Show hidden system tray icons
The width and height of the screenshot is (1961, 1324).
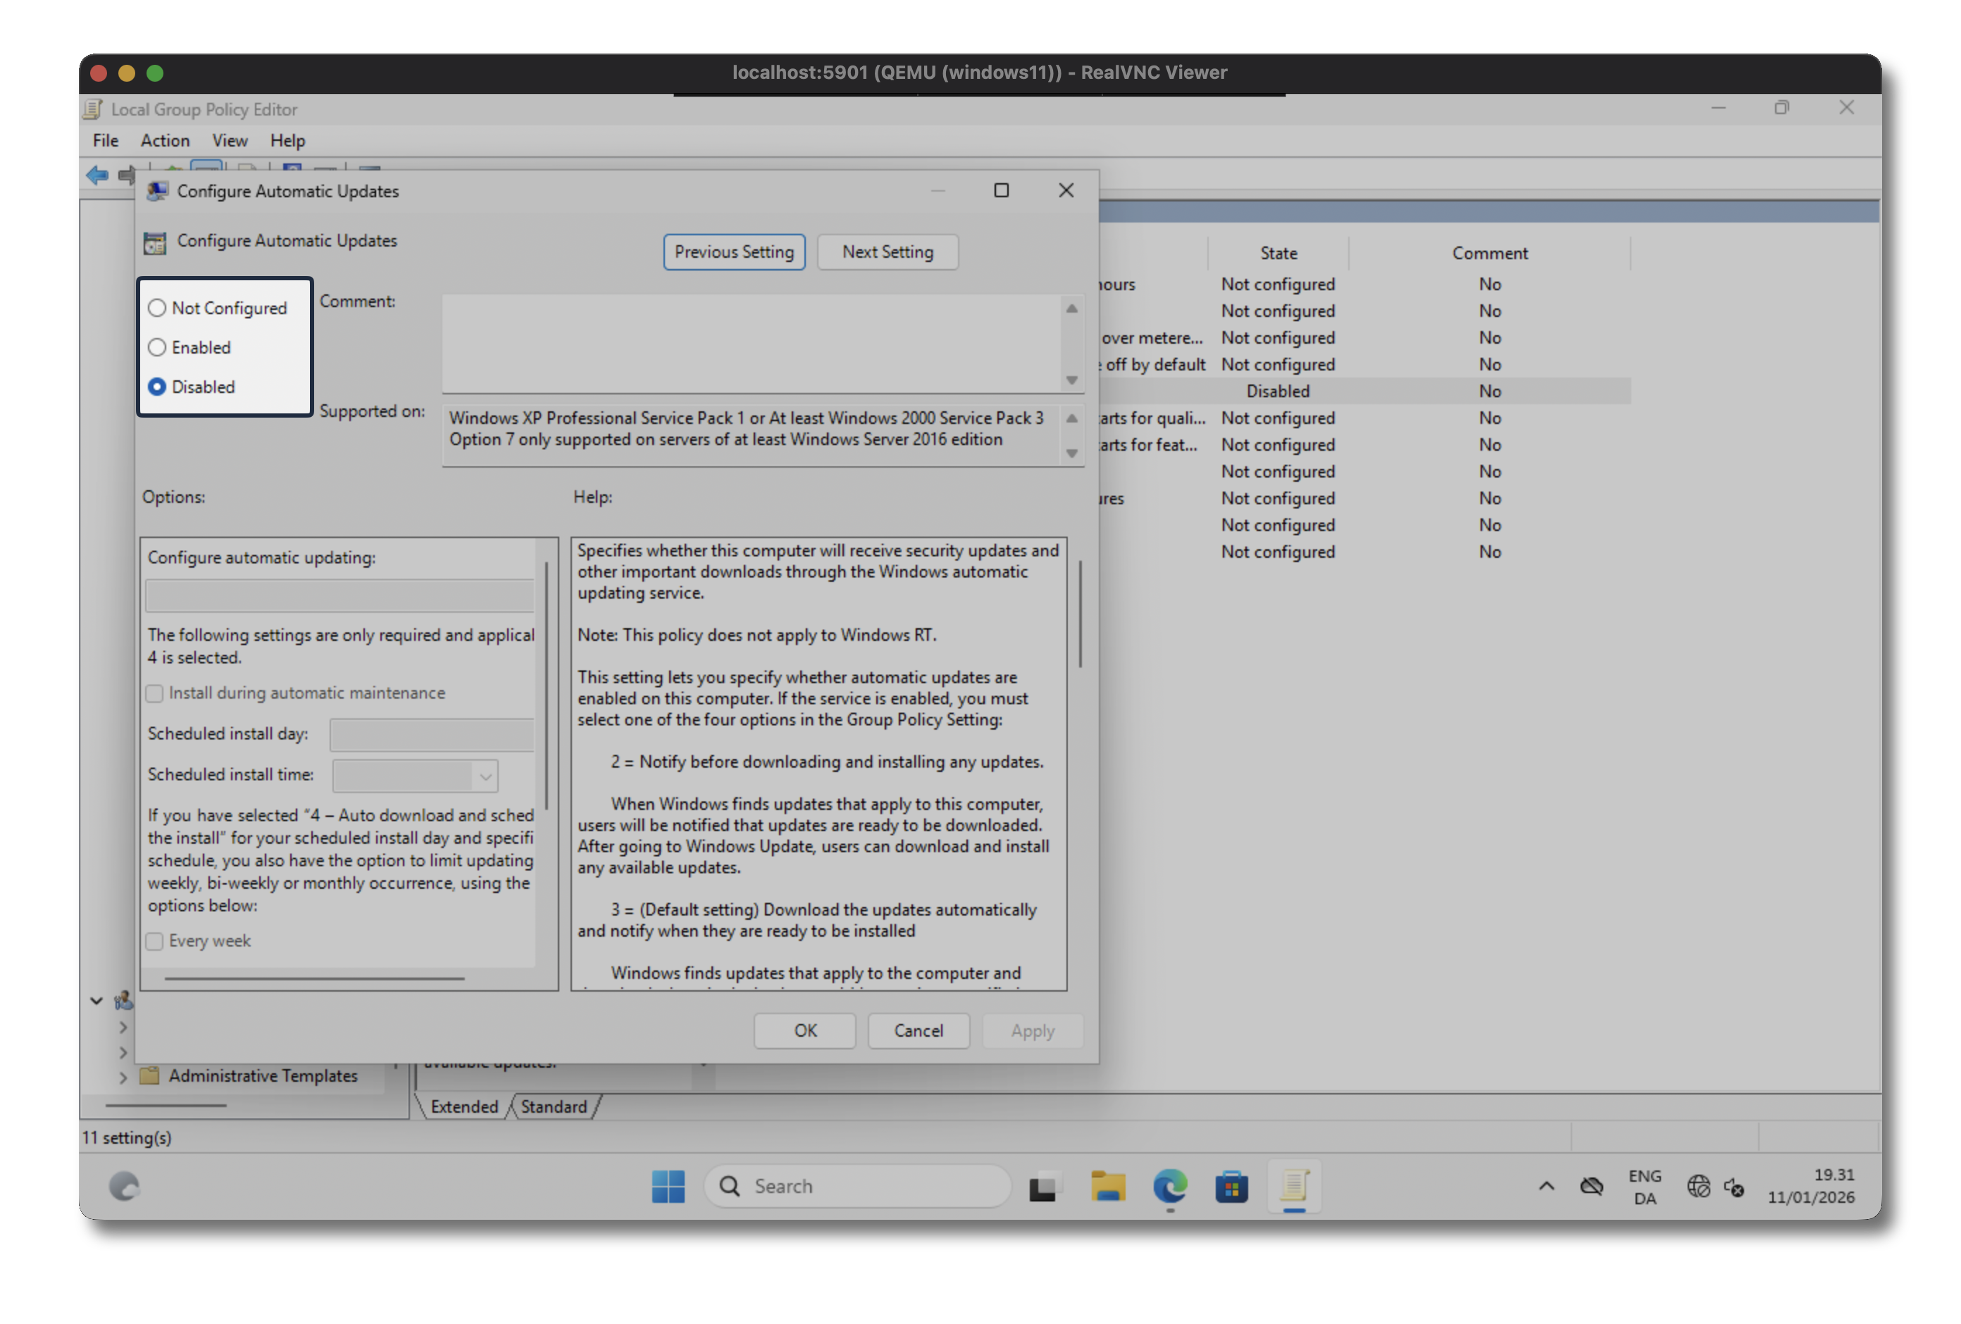pos(1546,1187)
